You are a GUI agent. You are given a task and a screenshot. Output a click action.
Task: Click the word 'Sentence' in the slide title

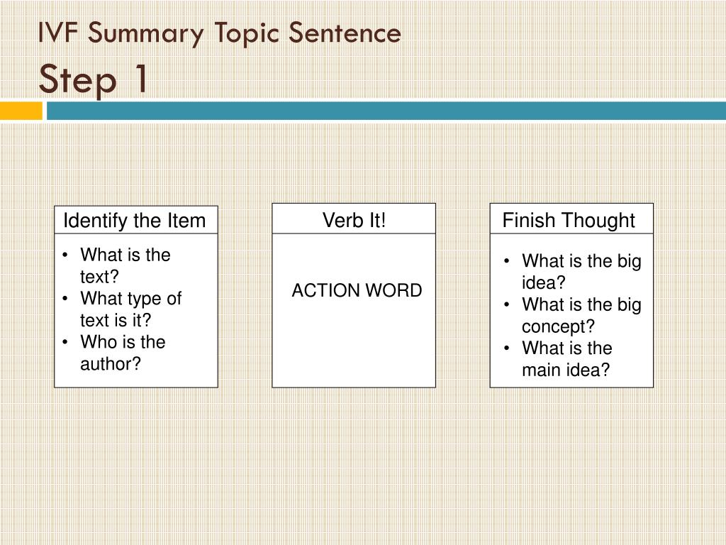tap(345, 33)
